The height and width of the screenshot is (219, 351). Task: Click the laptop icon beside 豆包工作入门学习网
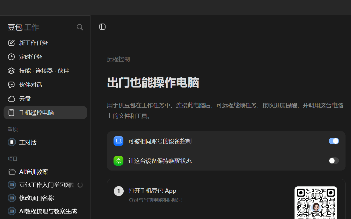(x=12, y=185)
